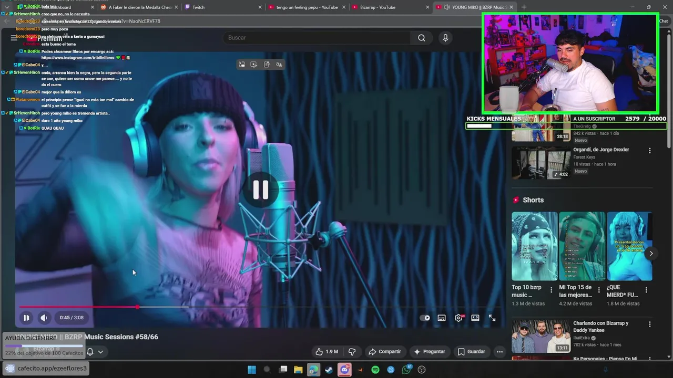The width and height of the screenshot is (673, 378).
Task: Click the subscription bell icon
Action: [x=90, y=352]
